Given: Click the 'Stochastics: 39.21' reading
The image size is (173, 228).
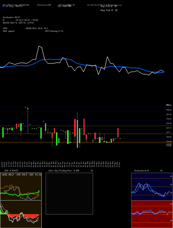Looking at the screenshot, I should tap(11, 17).
